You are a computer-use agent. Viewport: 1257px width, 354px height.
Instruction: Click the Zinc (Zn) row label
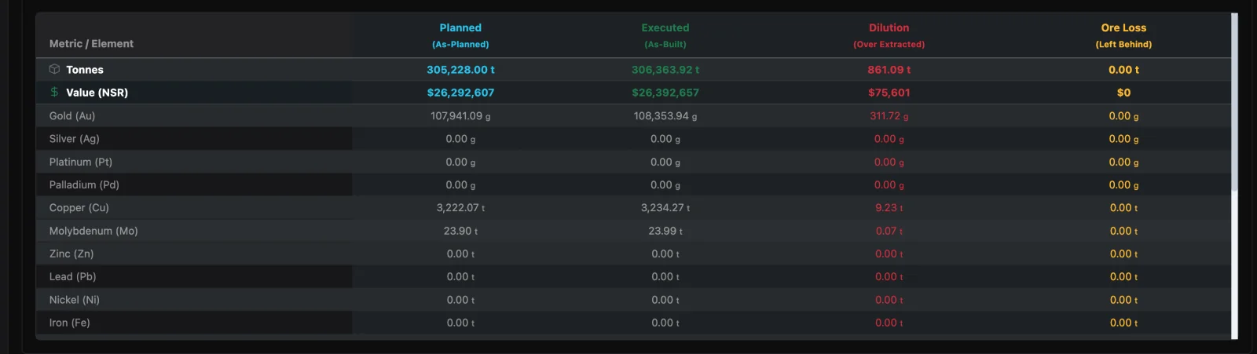(x=71, y=254)
